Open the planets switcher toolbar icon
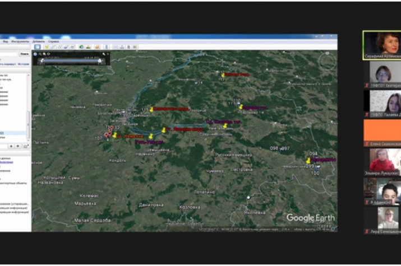The width and height of the screenshot is (401, 266). 97,46
